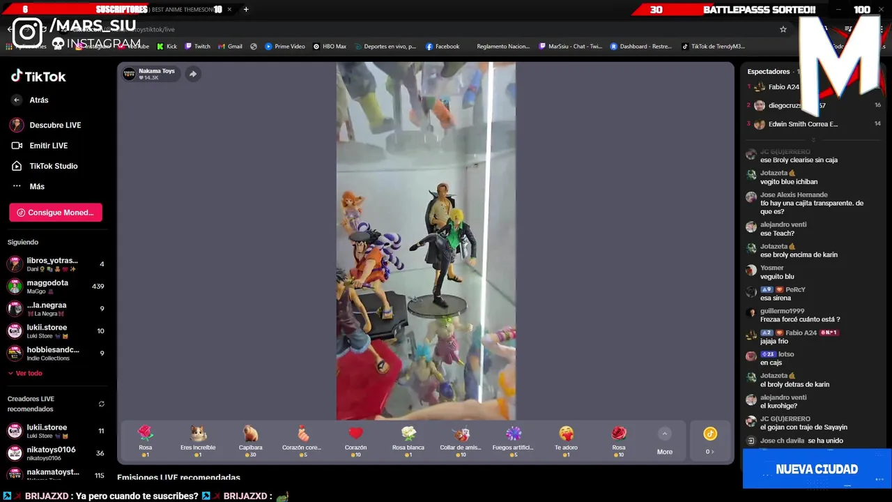Open TikTok Studio

[x=44, y=166]
